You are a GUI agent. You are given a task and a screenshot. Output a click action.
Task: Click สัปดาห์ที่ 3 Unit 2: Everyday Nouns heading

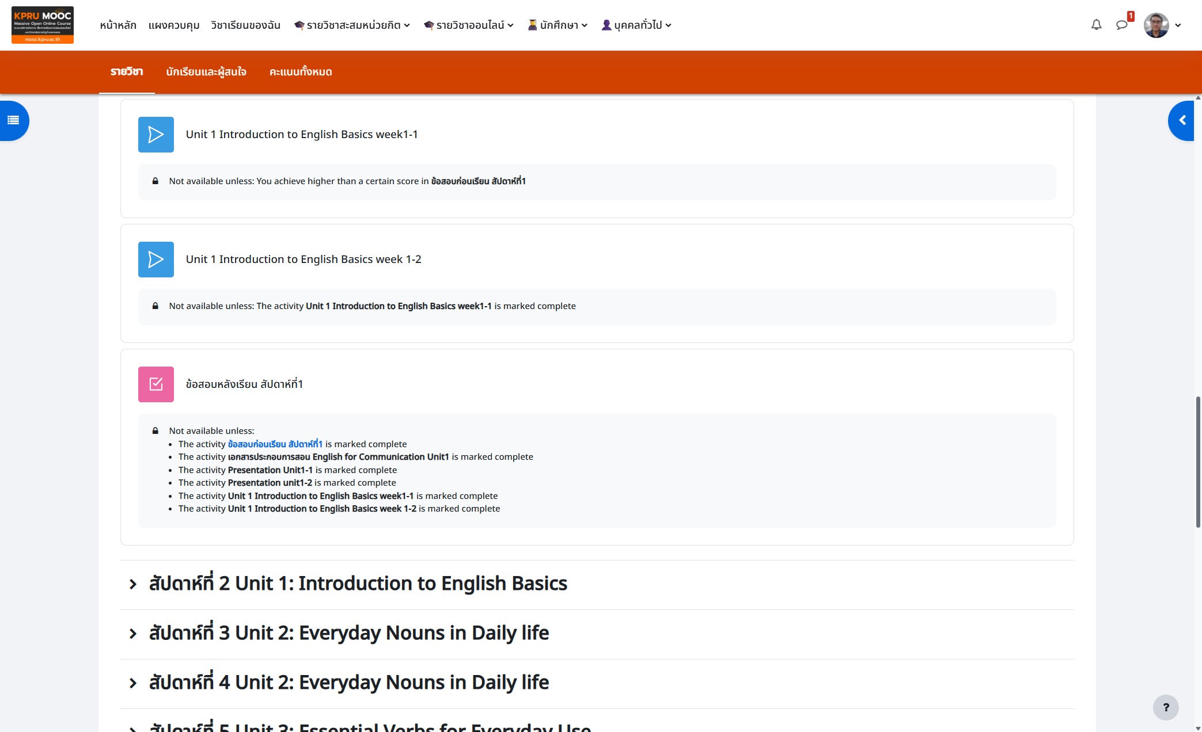click(349, 634)
